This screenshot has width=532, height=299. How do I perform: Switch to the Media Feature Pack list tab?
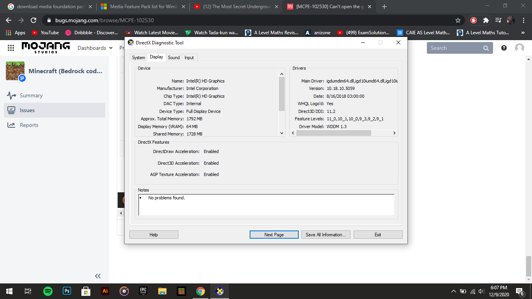[x=142, y=7]
